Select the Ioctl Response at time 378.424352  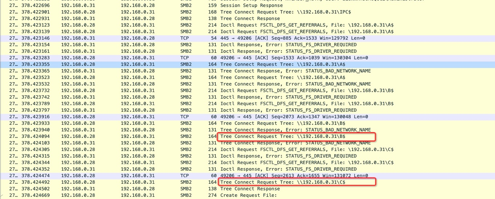[247, 169]
